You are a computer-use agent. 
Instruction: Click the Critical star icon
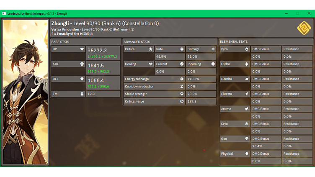pyautogui.click(x=151, y=49)
